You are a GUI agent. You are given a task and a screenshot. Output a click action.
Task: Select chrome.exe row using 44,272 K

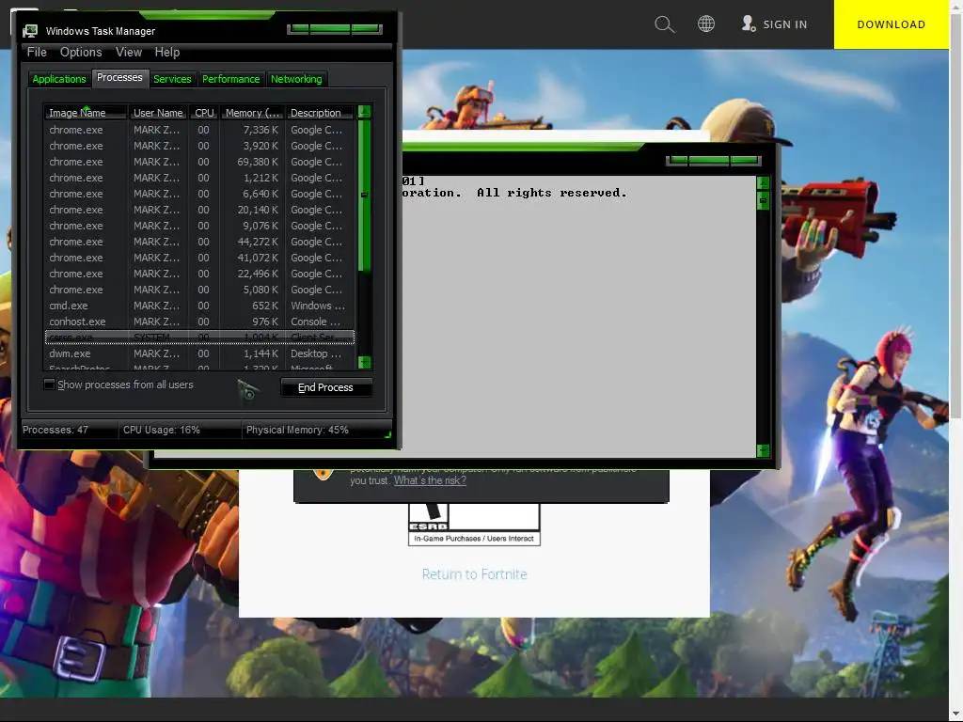coord(199,242)
